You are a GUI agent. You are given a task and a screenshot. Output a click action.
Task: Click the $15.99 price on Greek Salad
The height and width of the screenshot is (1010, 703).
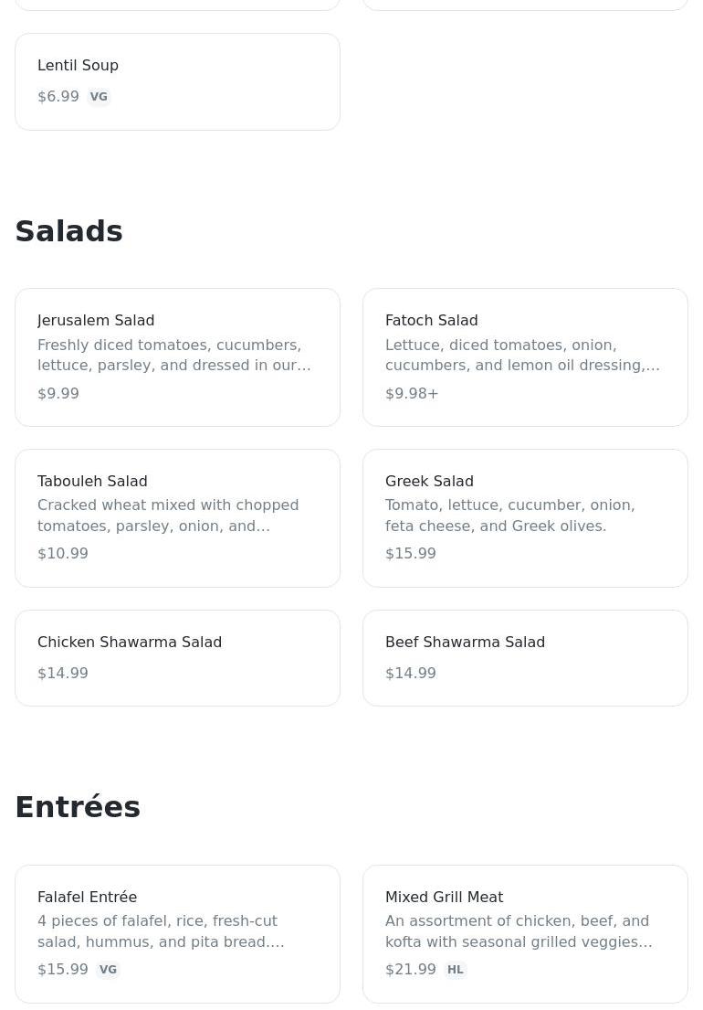411,554
